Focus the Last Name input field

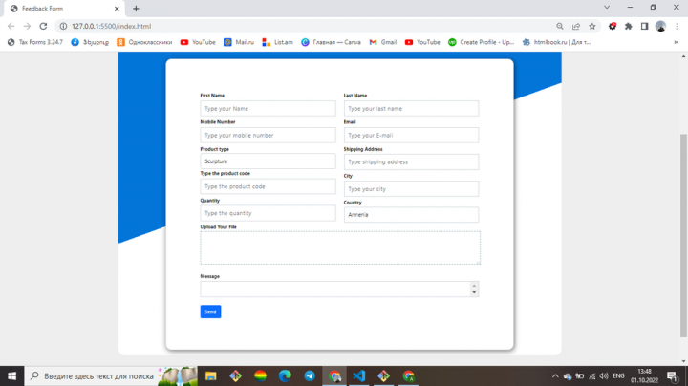[411, 108]
